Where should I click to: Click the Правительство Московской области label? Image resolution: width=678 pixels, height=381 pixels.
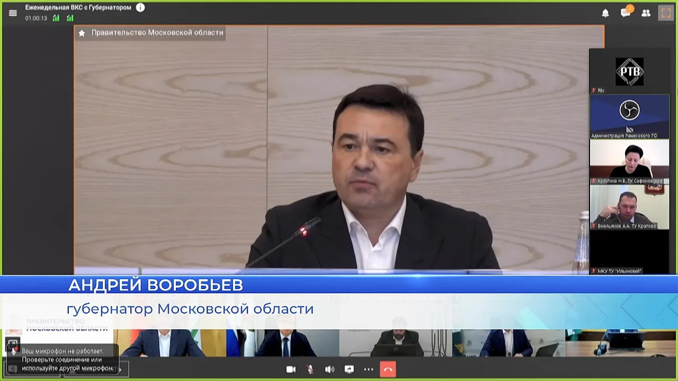pyautogui.click(x=157, y=33)
